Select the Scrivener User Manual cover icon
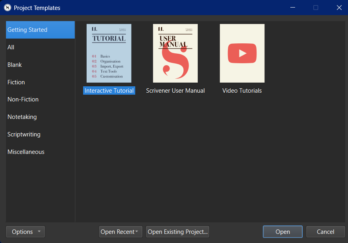 pyautogui.click(x=175, y=53)
